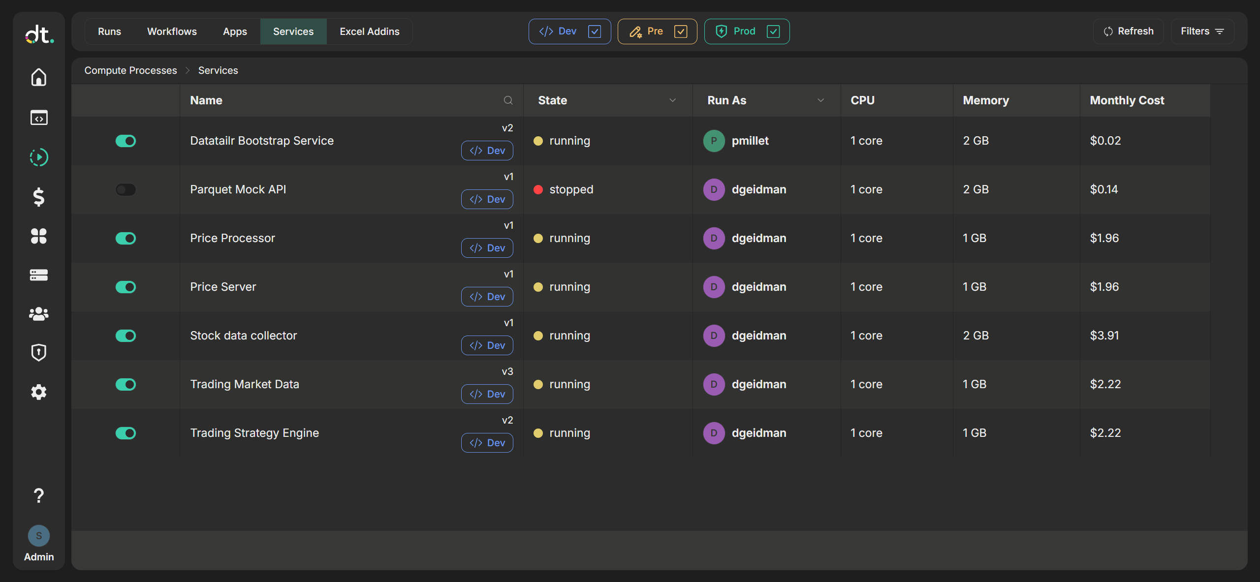This screenshot has height=582, width=1260.
Task: Switch to the Runs tab
Action: [109, 31]
